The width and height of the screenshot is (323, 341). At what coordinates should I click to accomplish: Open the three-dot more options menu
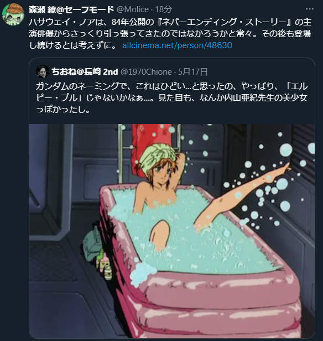click(x=309, y=9)
